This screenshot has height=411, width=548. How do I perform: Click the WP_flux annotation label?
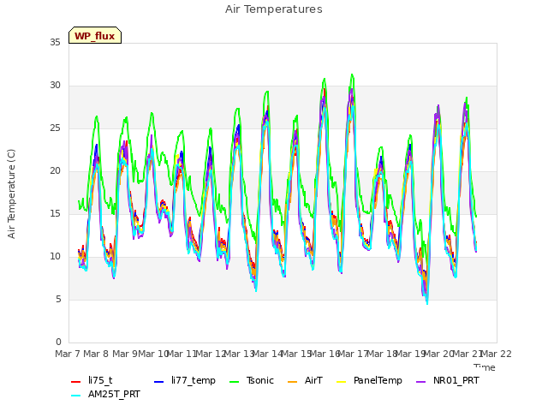(95, 35)
